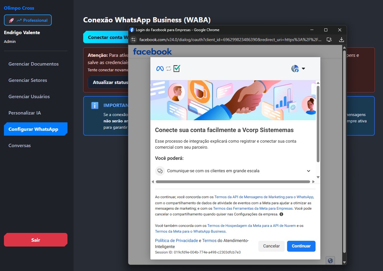Click the Endrigo Valente user name

(x=22, y=33)
